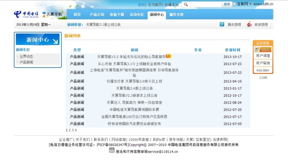Open the 活动专区 navigation tab

pyautogui.click(x=137, y=15)
